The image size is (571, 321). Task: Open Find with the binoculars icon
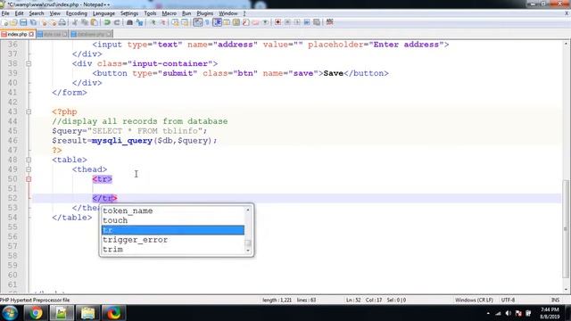pyautogui.click(x=129, y=22)
